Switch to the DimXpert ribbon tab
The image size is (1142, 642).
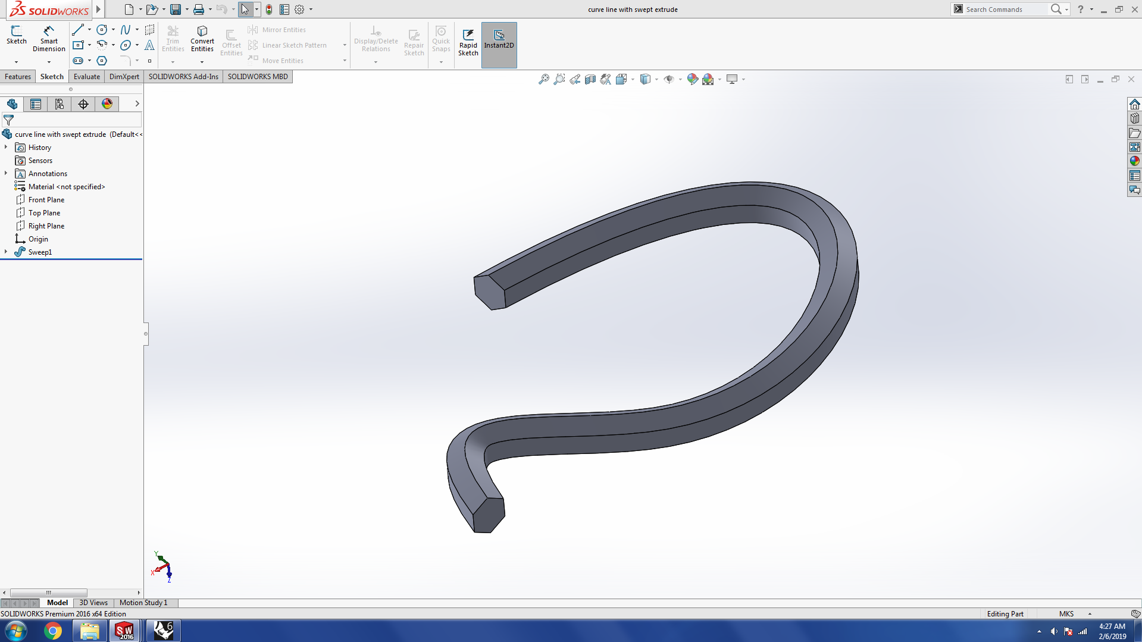tap(124, 77)
